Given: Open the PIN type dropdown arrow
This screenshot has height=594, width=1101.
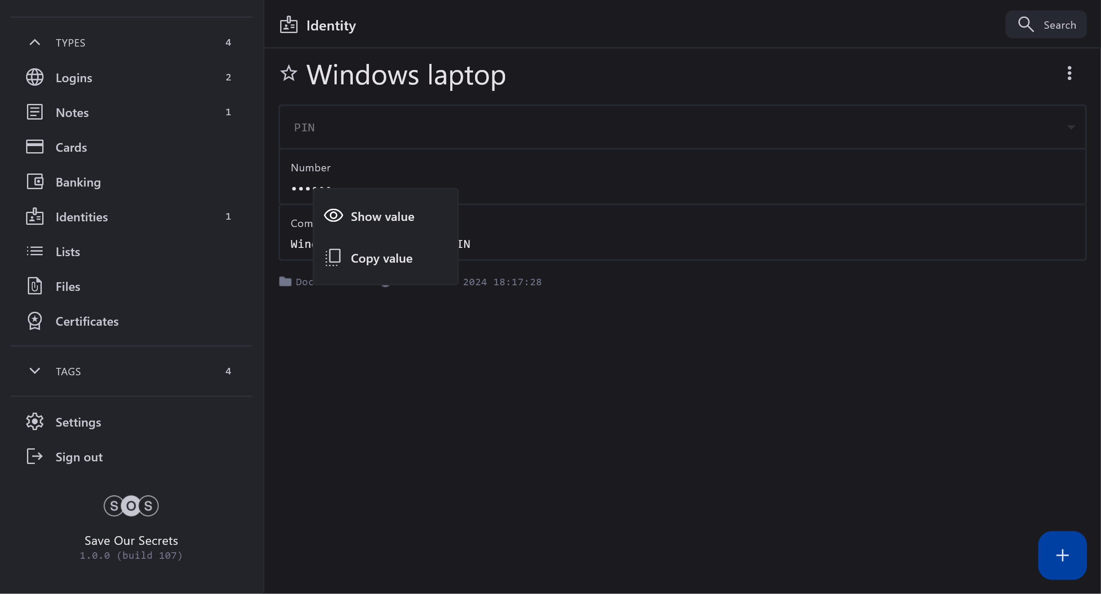Looking at the screenshot, I should point(1071,127).
